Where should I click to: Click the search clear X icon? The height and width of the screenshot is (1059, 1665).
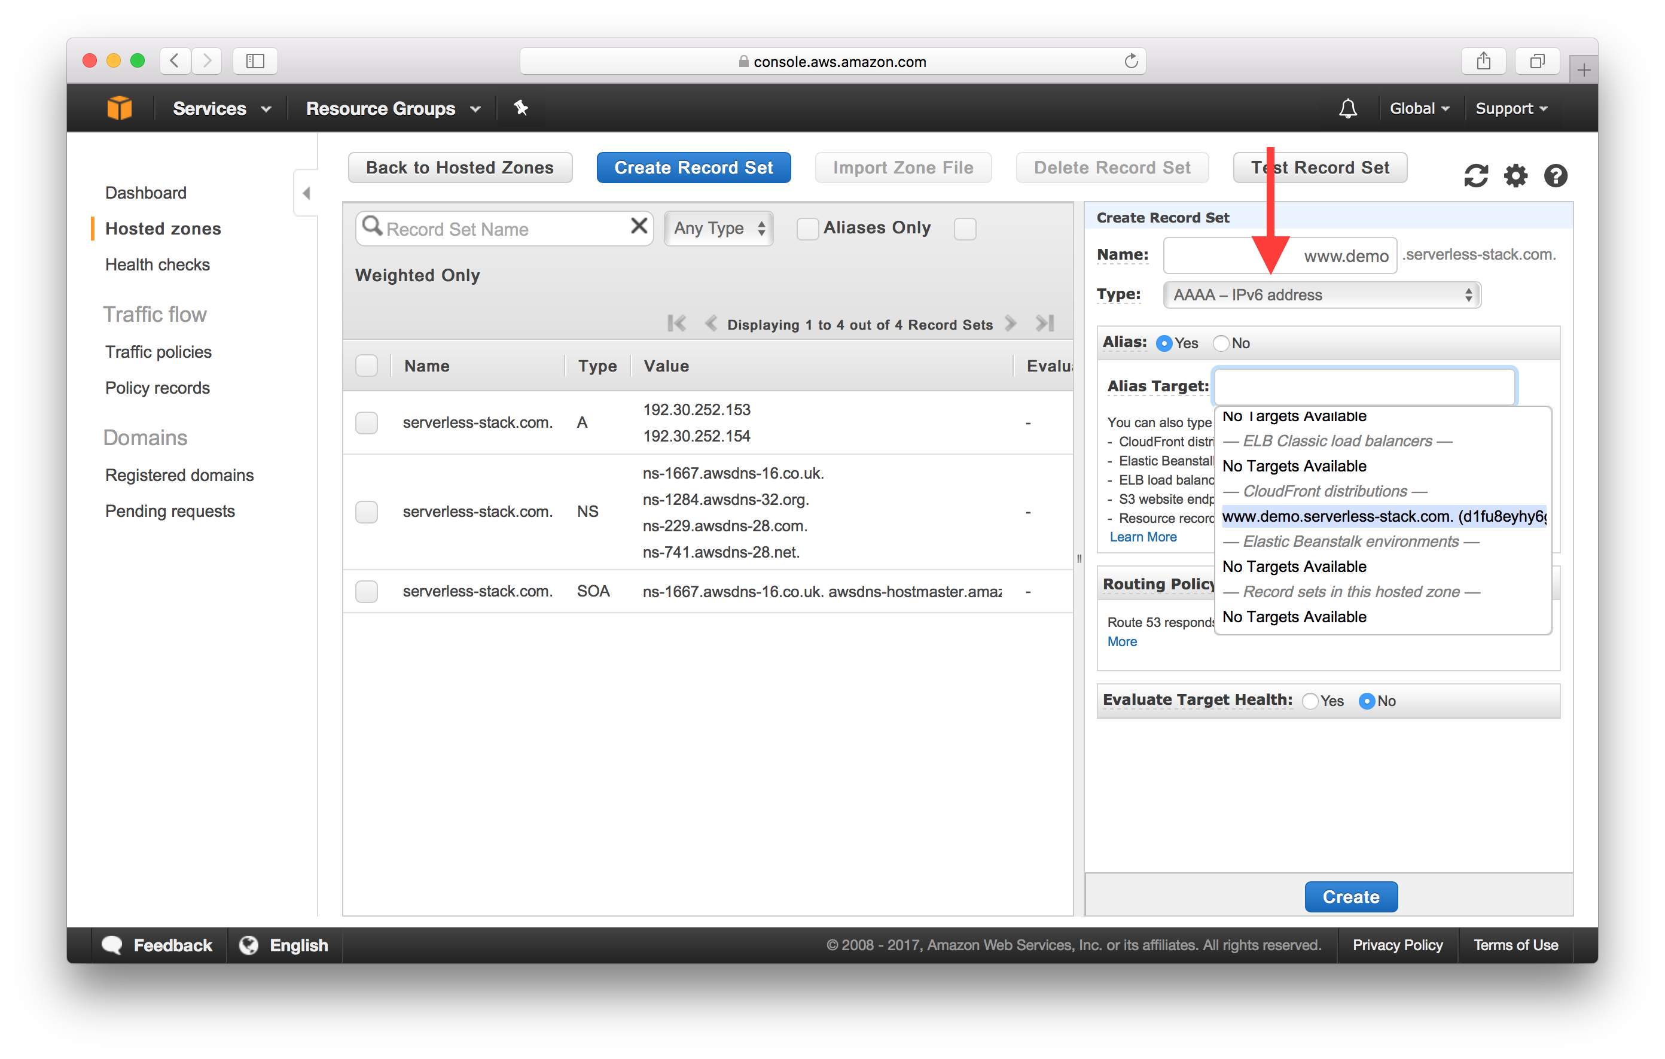coord(639,229)
